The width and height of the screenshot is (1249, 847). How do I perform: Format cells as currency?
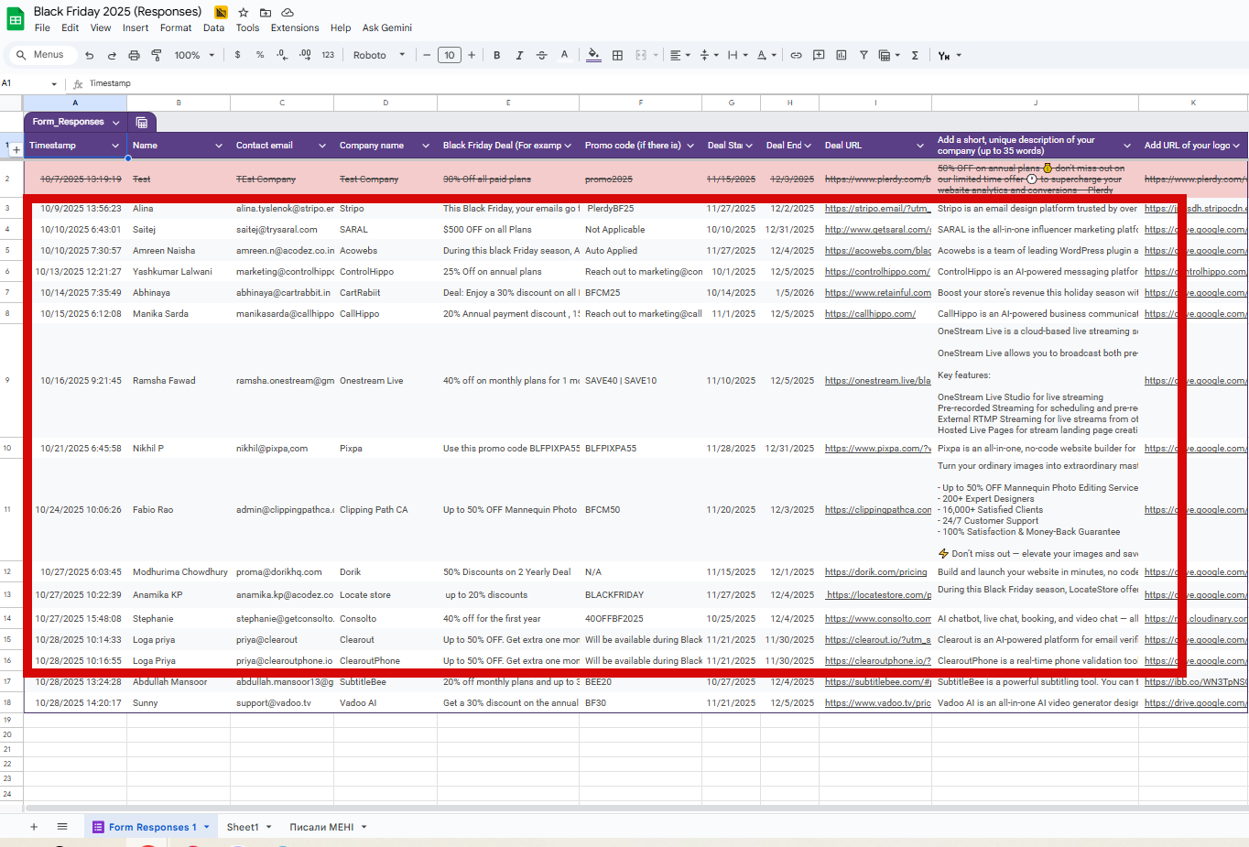click(238, 55)
